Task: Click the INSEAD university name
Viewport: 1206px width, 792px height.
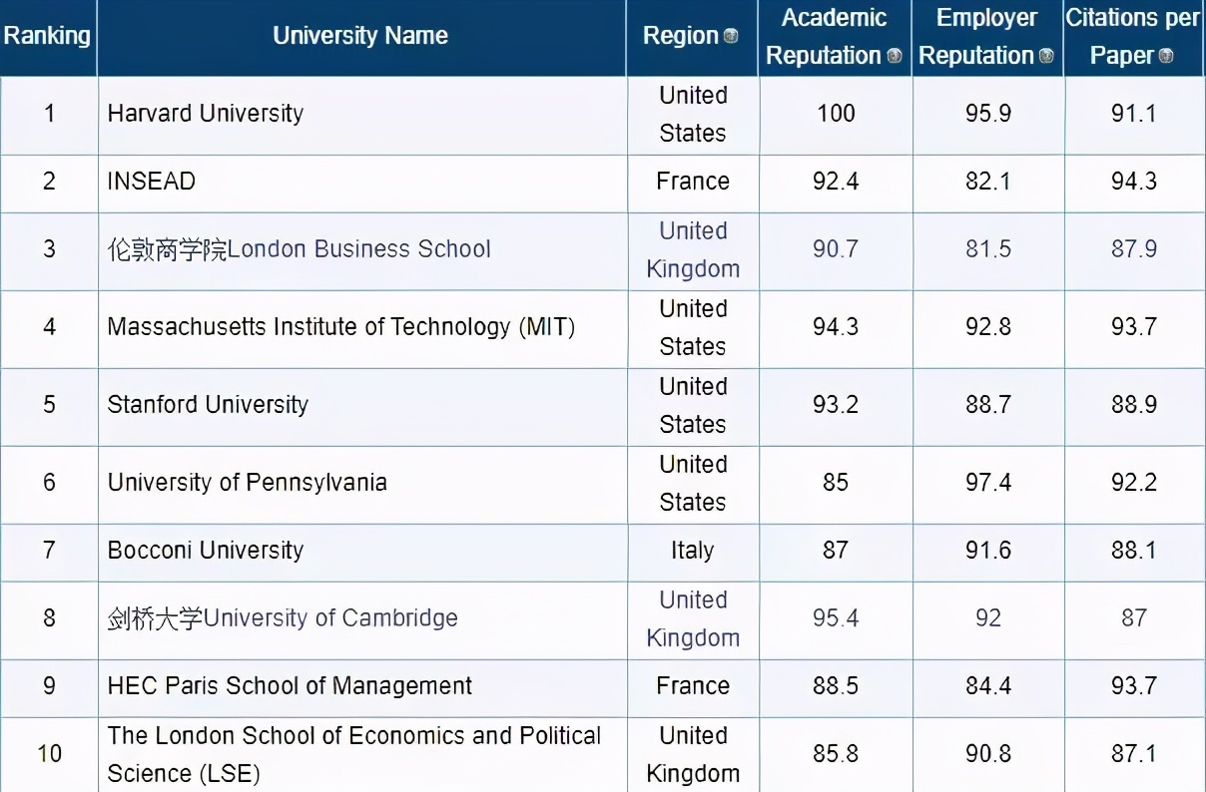Action: tap(152, 182)
